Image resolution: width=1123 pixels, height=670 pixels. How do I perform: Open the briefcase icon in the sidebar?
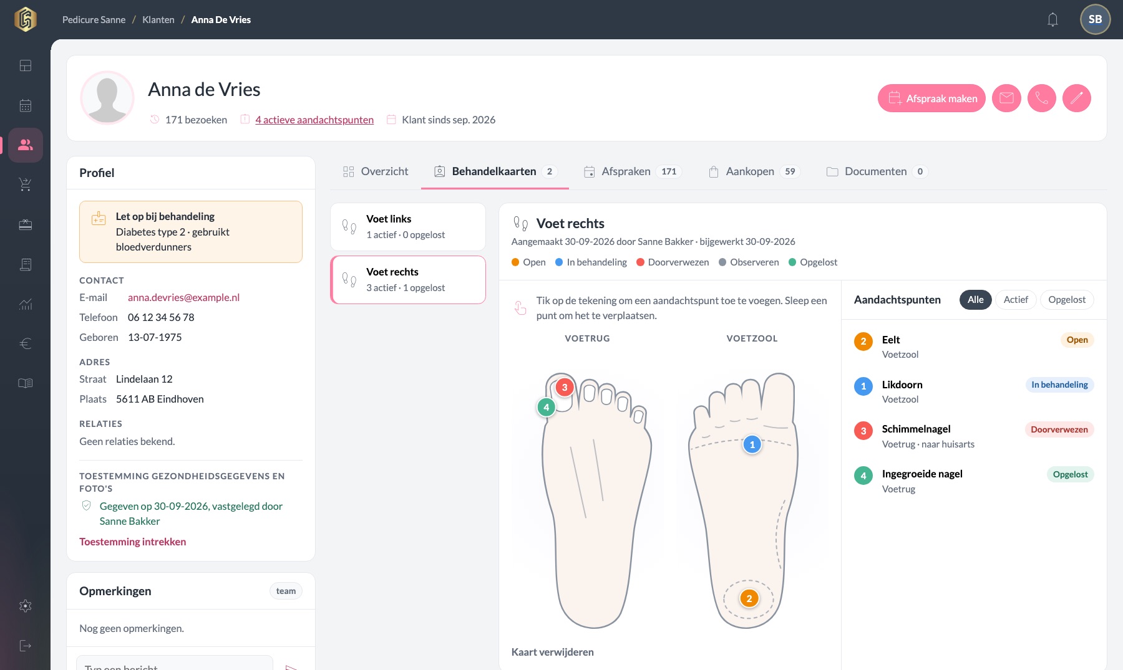pyautogui.click(x=26, y=224)
